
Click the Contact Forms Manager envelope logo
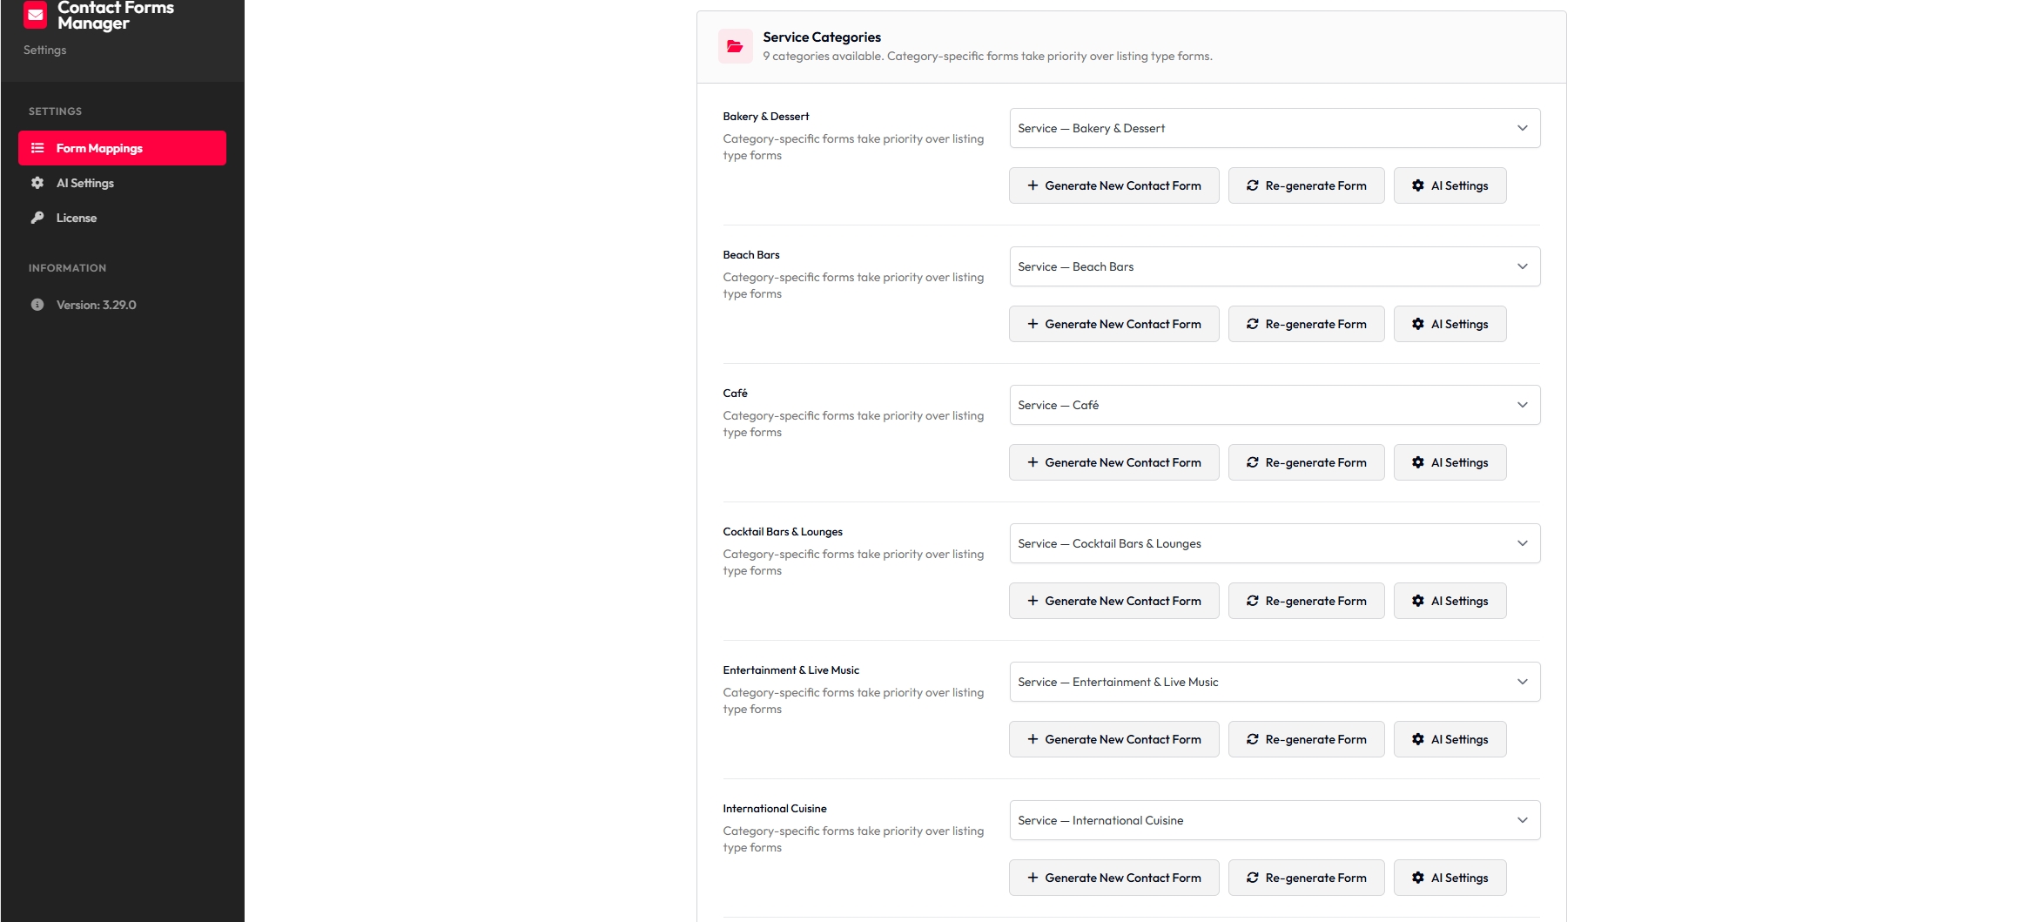[35, 15]
